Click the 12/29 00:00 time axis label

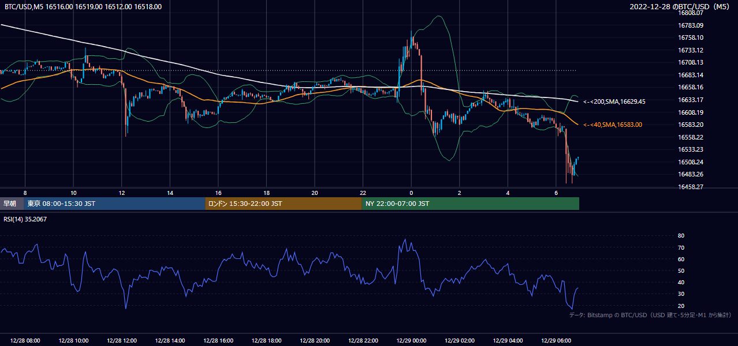[411, 341]
